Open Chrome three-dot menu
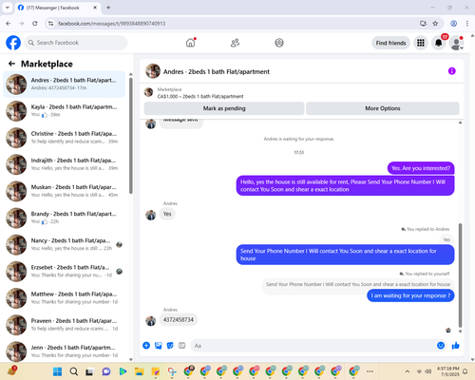The width and height of the screenshot is (475, 380). click(467, 24)
